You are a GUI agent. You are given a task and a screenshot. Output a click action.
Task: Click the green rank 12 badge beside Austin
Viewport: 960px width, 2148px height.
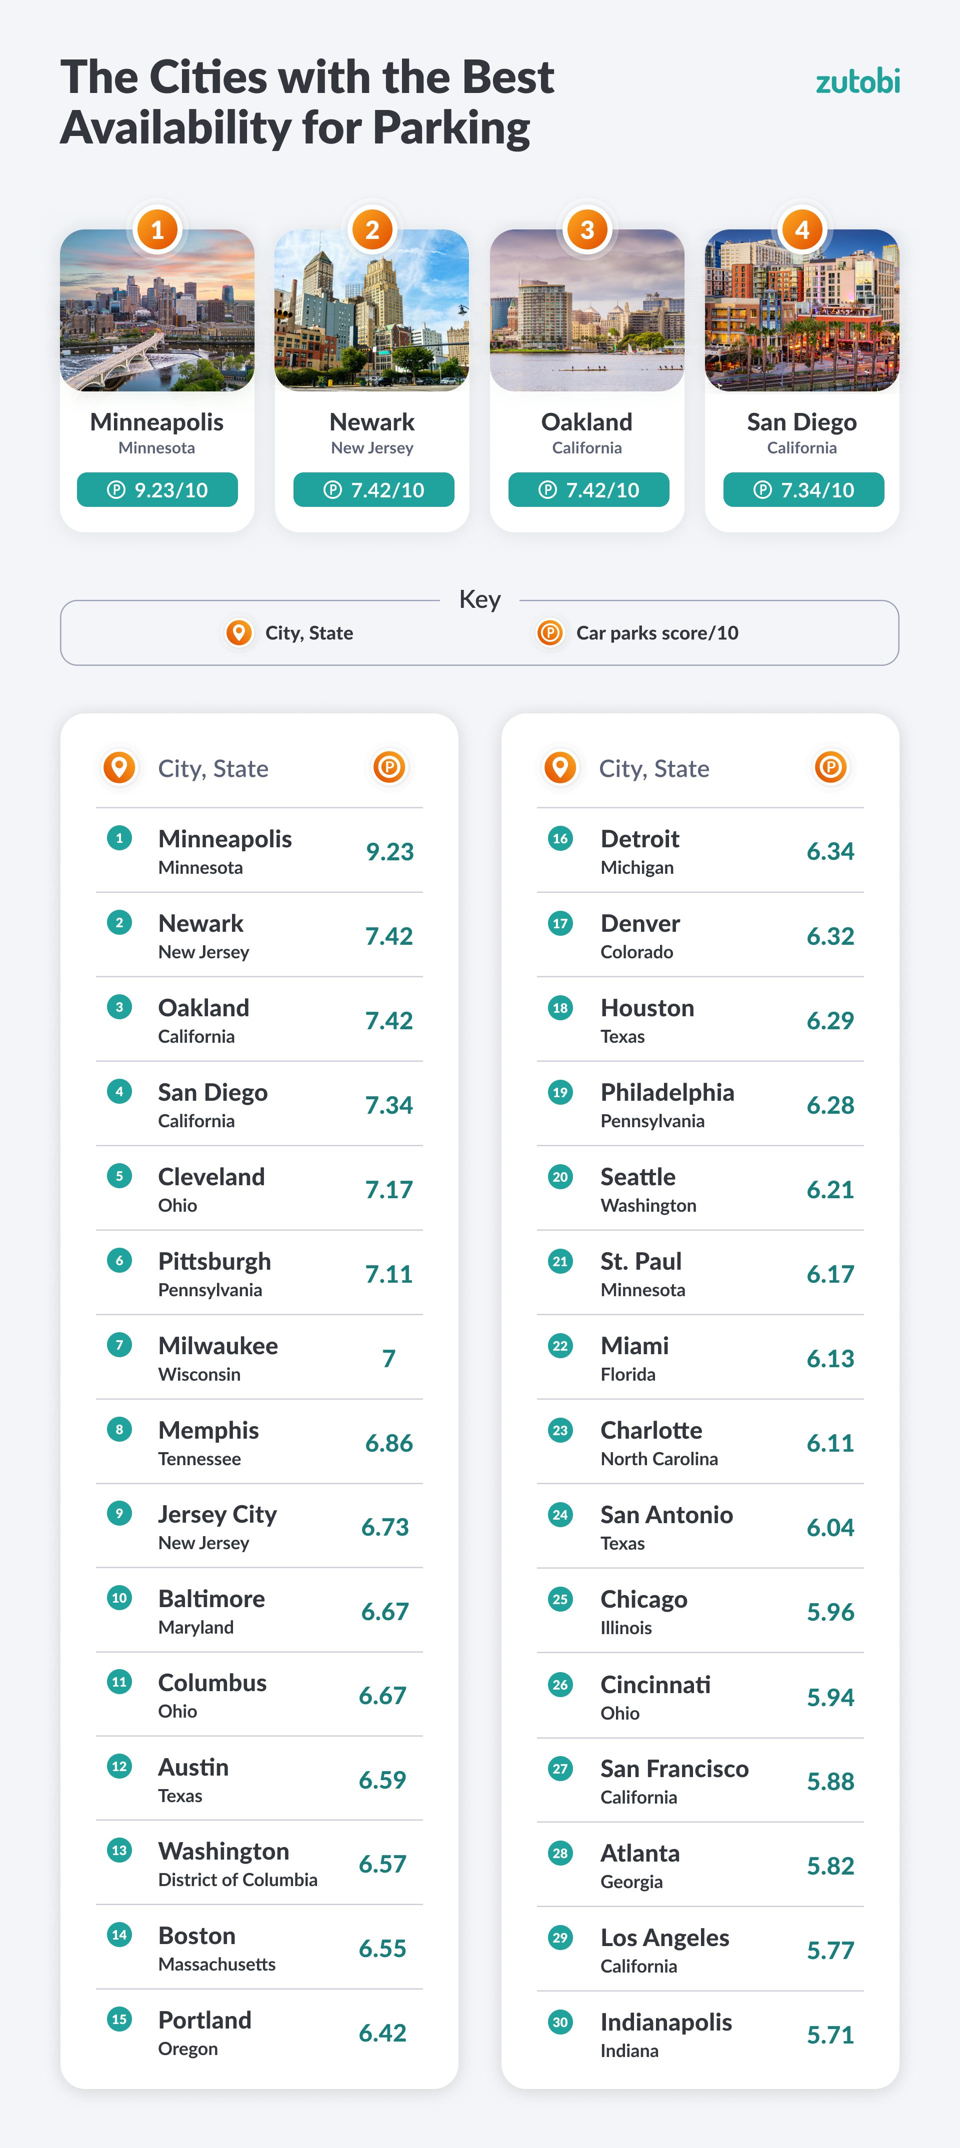tap(119, 1766)
